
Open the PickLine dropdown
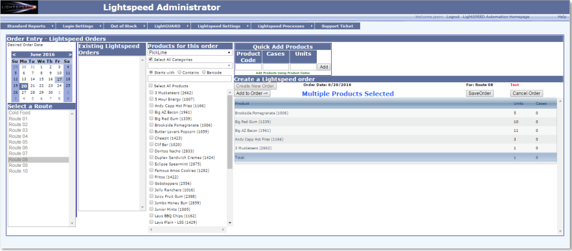click(x=190, y=52)
